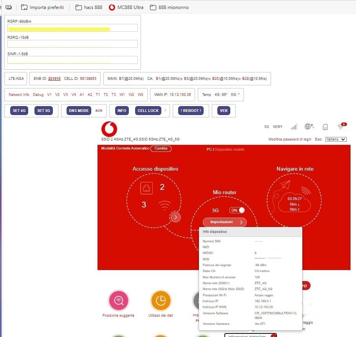Click the V4 link

pyautogui.click(x=74, y=95)
